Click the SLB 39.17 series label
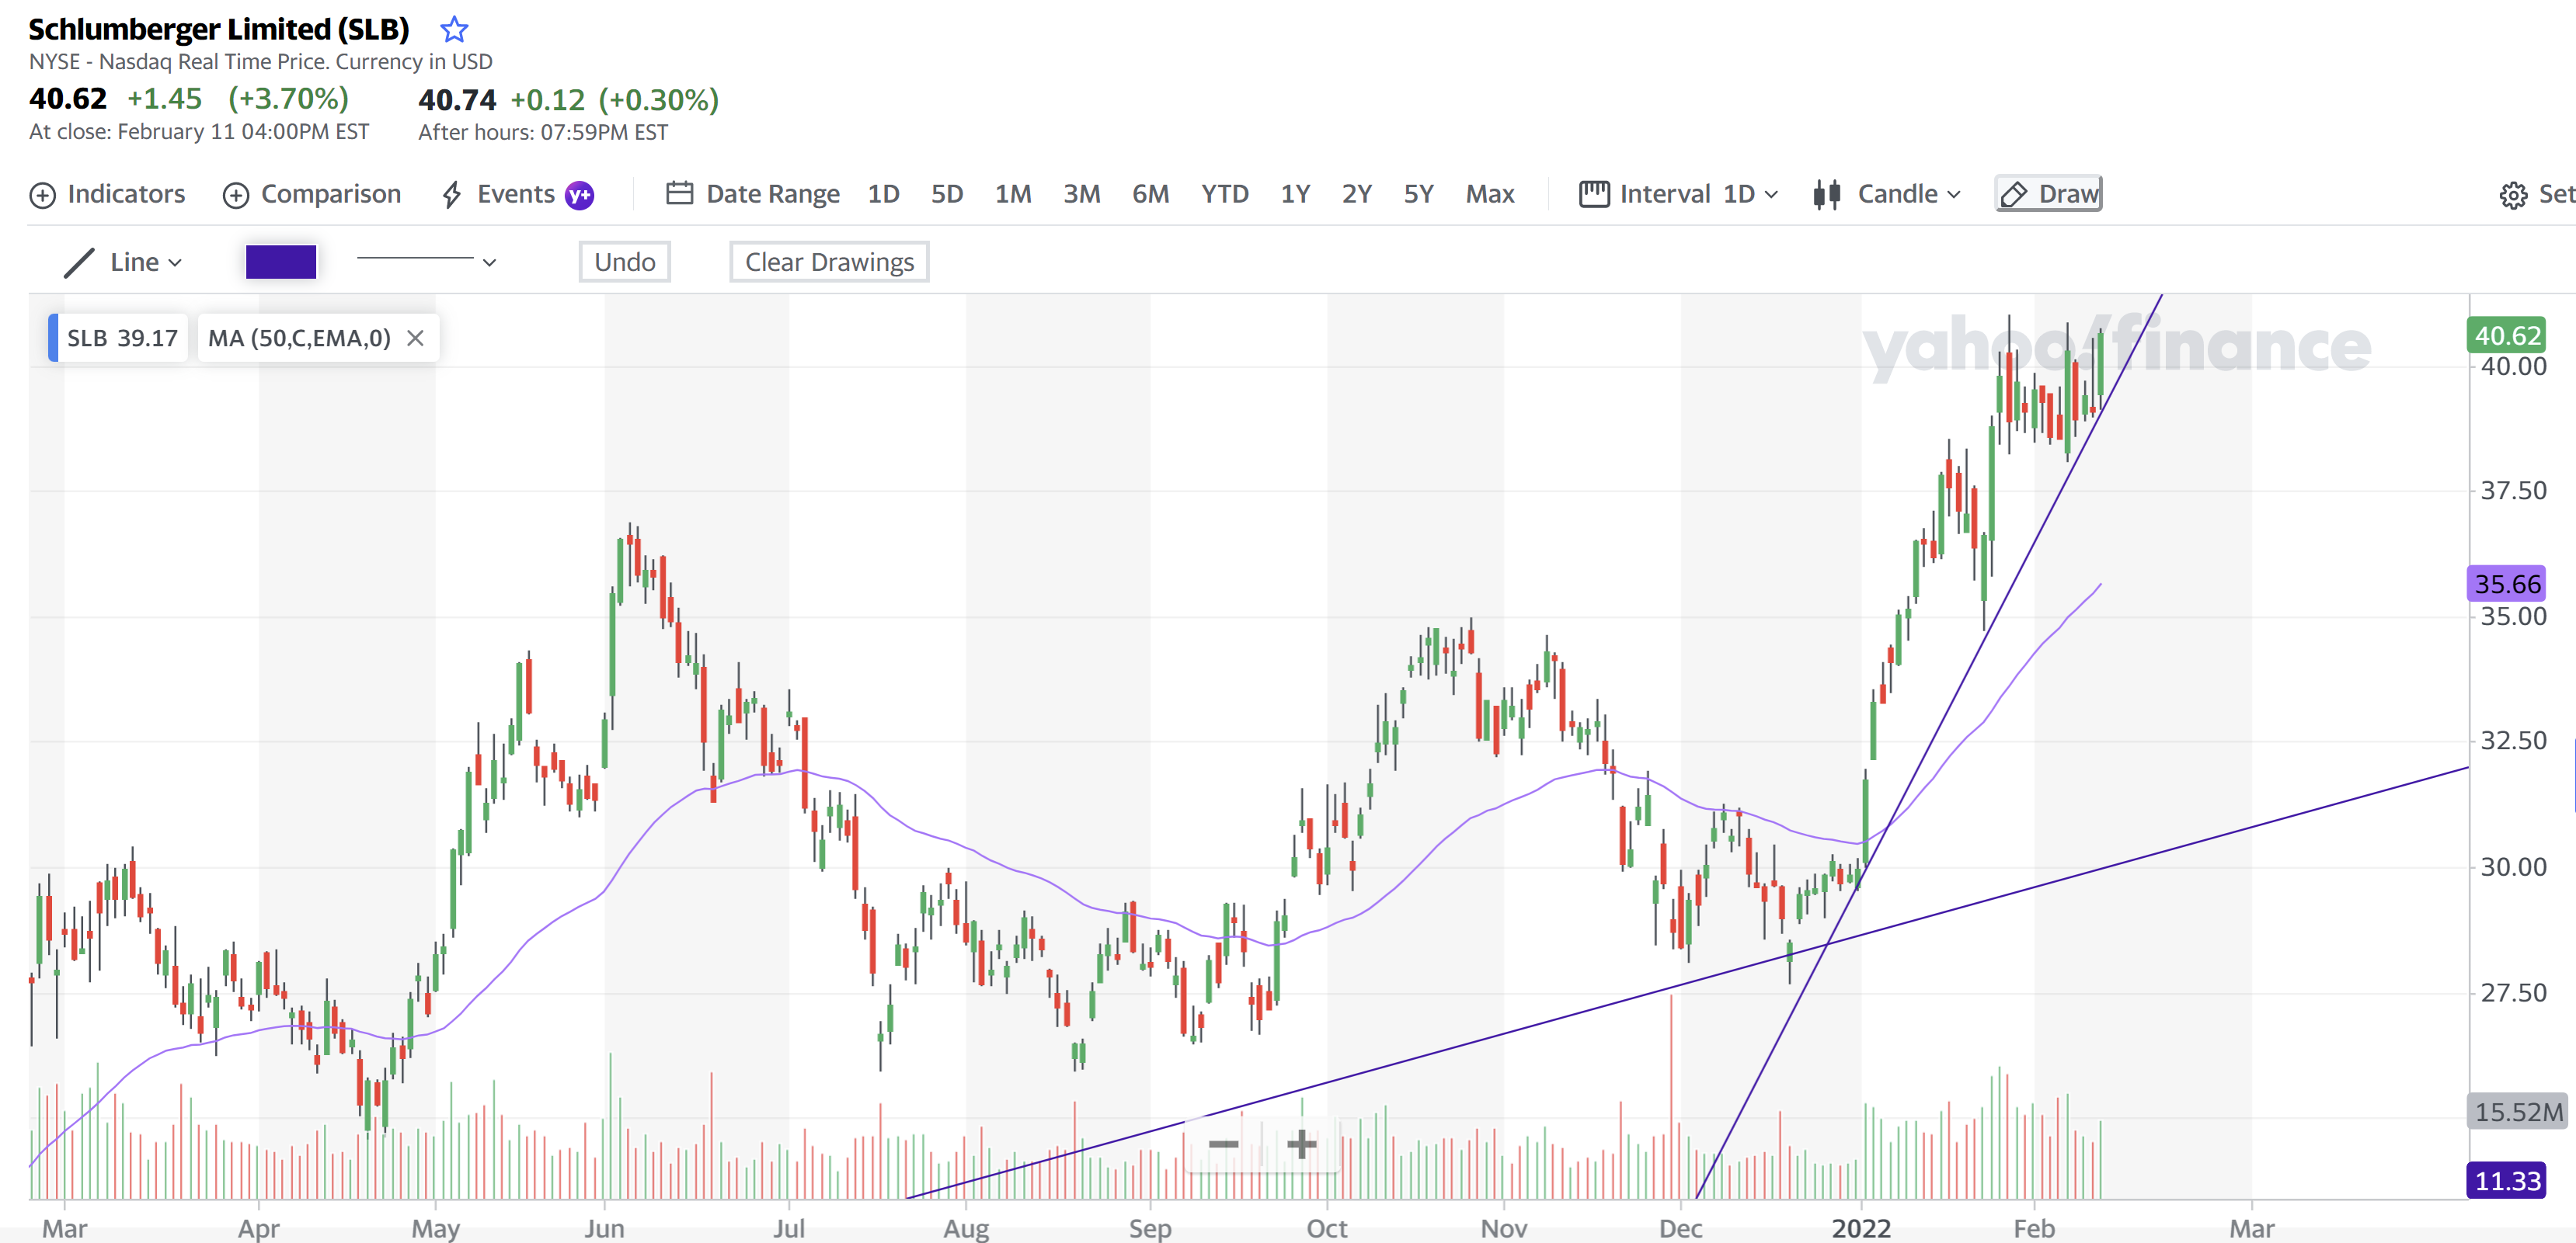Screen dimensions: 2576x1243 pos(120,338)
